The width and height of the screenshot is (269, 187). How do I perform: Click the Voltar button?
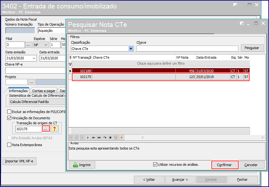149,180
